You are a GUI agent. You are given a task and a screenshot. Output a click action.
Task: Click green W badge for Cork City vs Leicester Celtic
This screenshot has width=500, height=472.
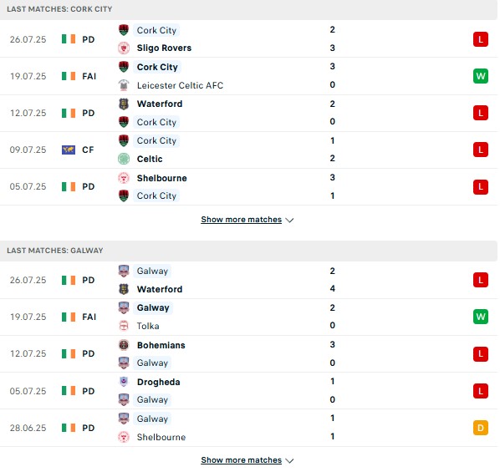(x=481, y=76)
